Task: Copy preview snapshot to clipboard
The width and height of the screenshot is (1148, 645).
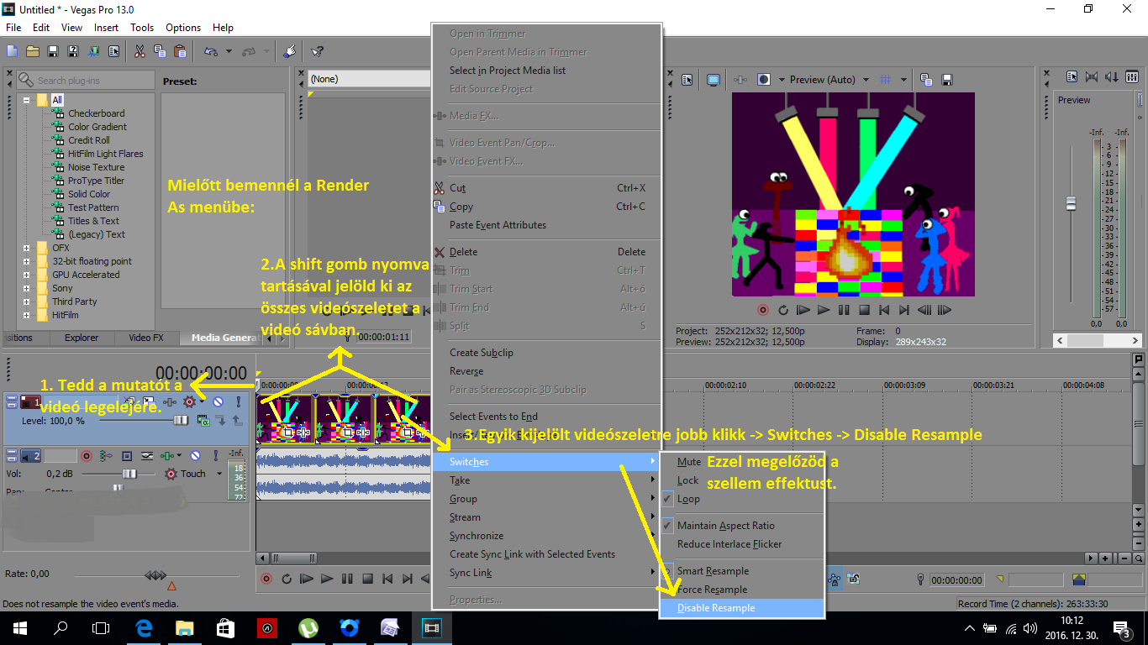Action: coord(925,80)
